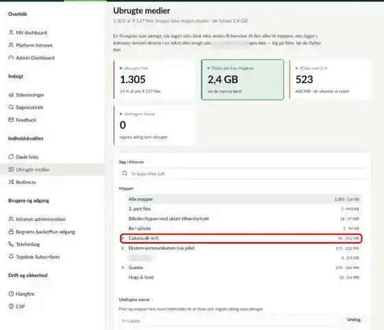Viewport: 384px width, 330px height.
Task: Focus the Undtagne navne input field
Action: coord(229,320)
